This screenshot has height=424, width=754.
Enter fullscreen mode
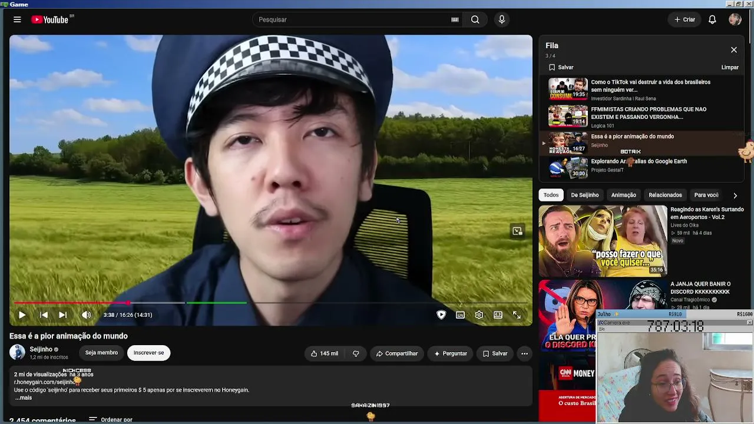(x=517, y=315)
